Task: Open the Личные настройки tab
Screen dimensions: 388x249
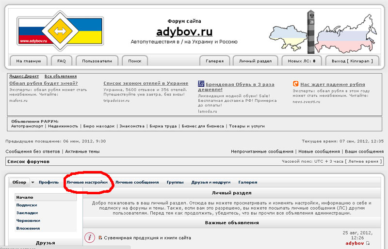Action: [x=87, y=182]
